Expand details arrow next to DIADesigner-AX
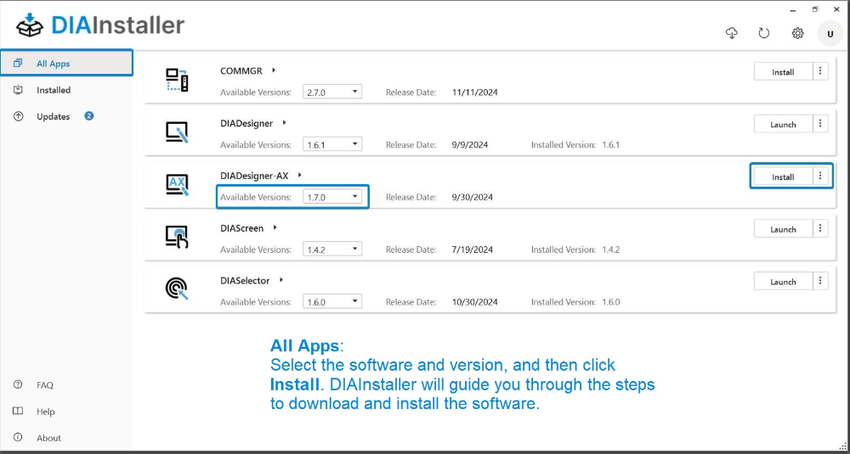The height and width of the screenshot is (454, 850). tap(300, 176)
